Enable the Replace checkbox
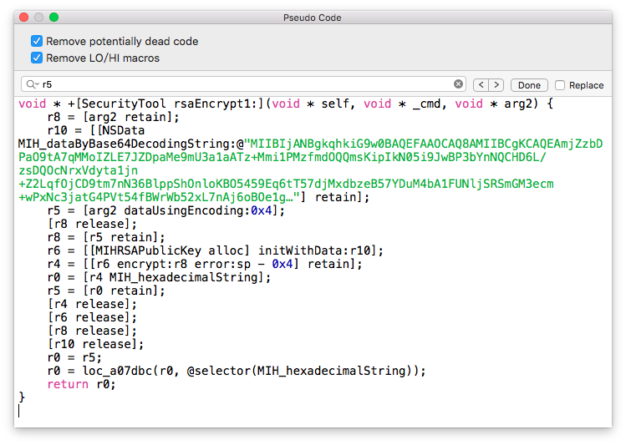 click(560, 85)
